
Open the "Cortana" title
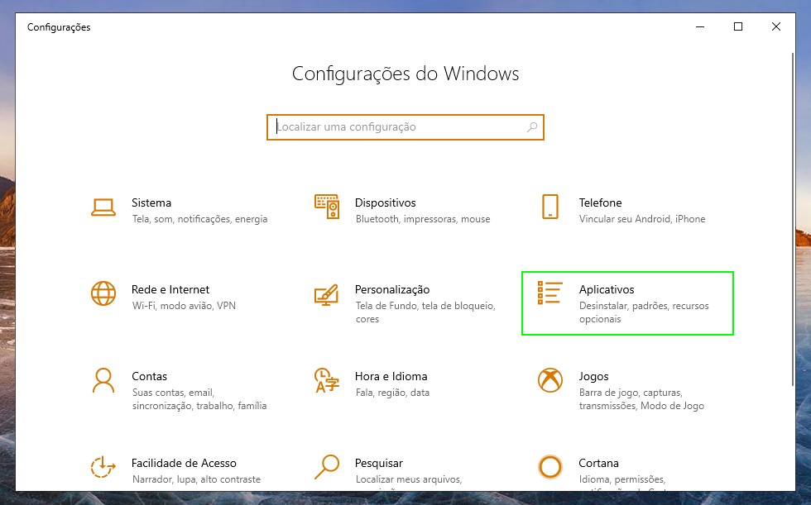pos(598,463)
